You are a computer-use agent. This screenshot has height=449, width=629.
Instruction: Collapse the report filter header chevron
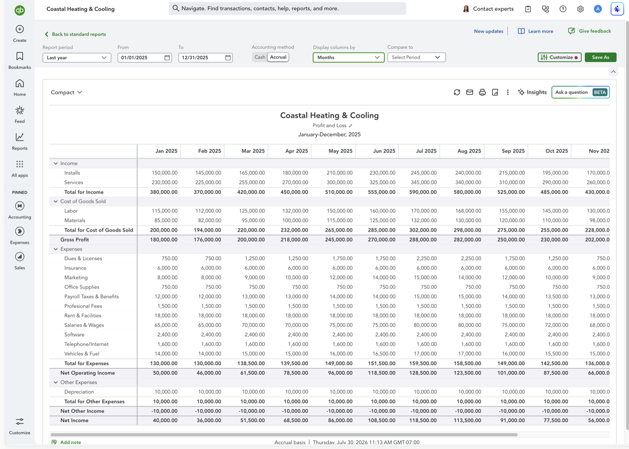(x=613, y=72)
